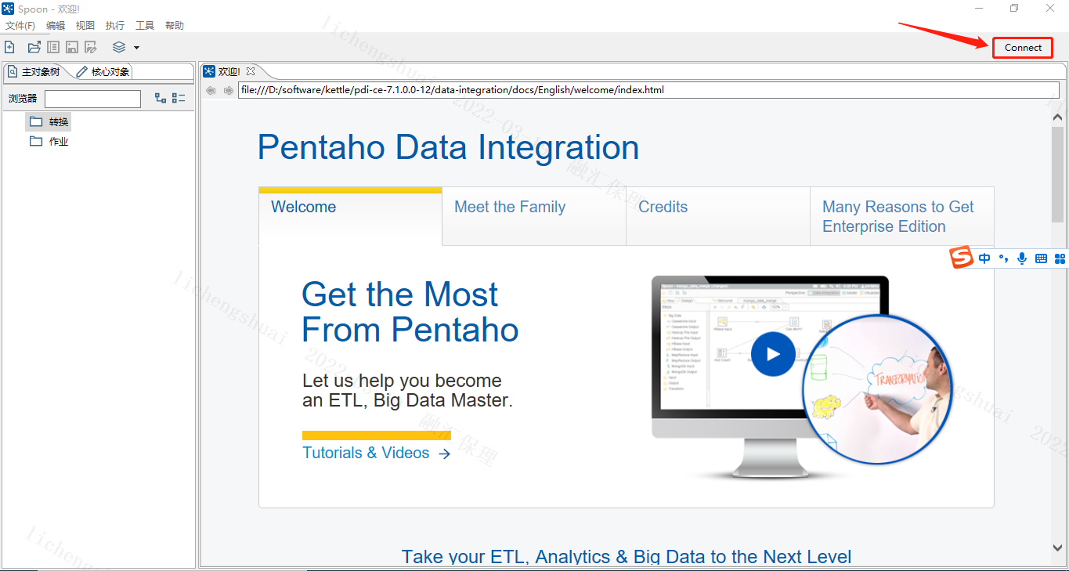This screenshot has height=571, width=1069.
Task: Click the 转换 folder icon
Action: (x=36, y=121)
